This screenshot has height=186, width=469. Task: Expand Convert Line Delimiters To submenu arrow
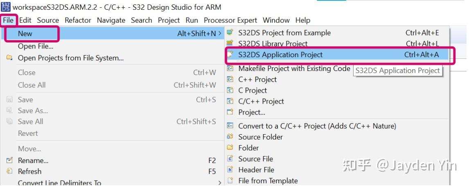[220, 183]
